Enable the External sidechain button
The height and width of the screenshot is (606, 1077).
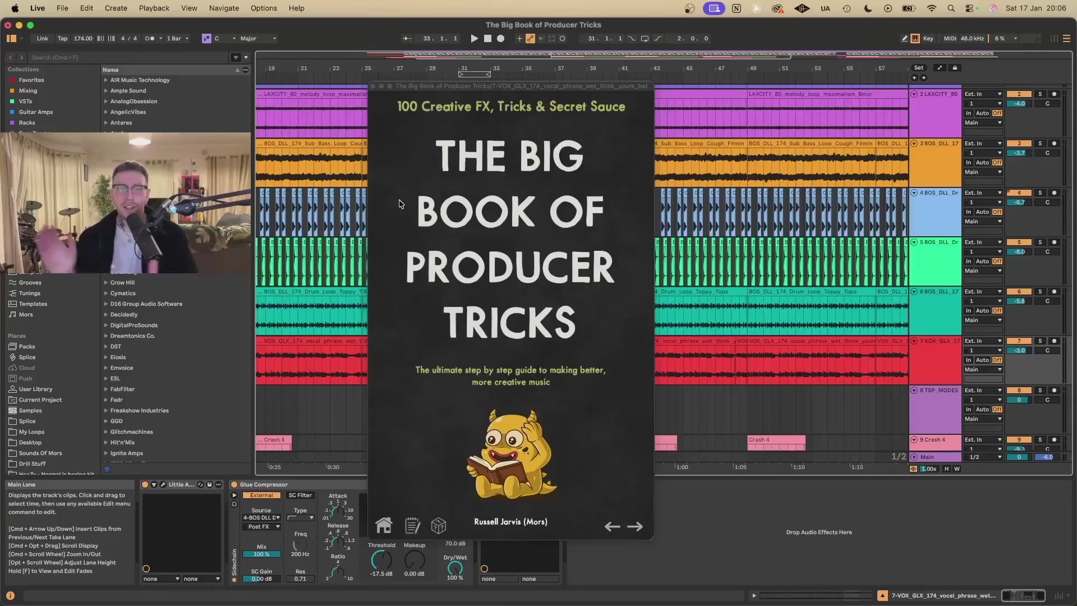pos(261,495)
